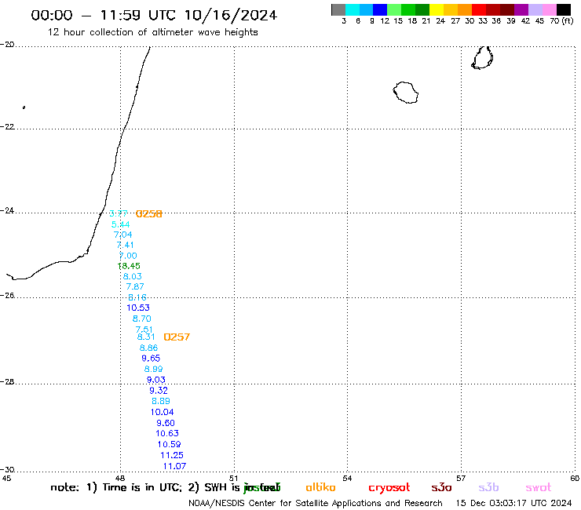Pick the pink swatch in the color scale

pos(550,9)
